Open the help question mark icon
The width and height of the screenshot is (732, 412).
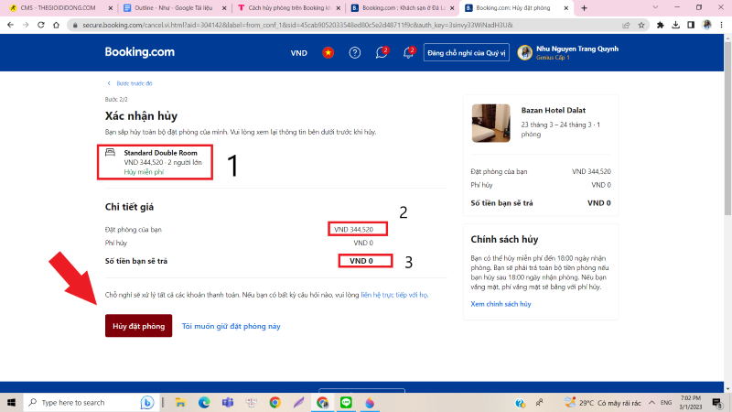click(355, 53)
